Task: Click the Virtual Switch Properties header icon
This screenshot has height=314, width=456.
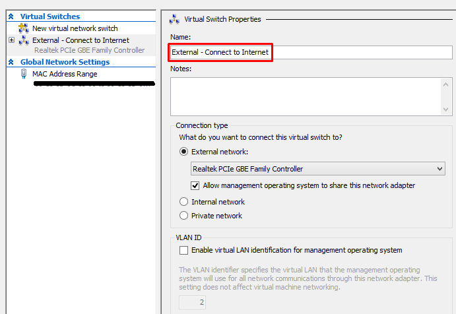Action: tap(175, 20)
